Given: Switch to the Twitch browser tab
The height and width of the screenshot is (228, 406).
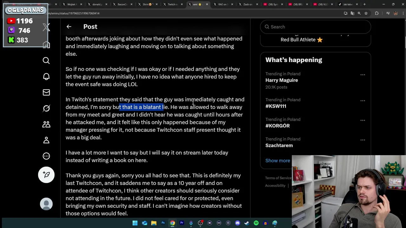Looking at the screenshot, I should pyautogui.click(x=173, y=4).
